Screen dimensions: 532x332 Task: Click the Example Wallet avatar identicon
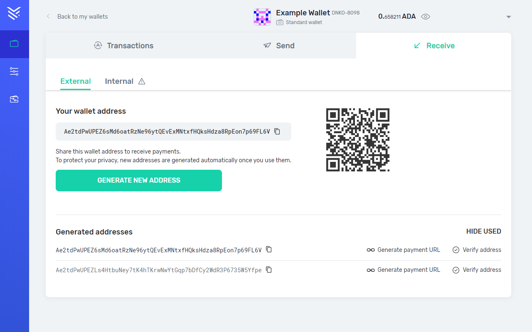coord(262,17)
